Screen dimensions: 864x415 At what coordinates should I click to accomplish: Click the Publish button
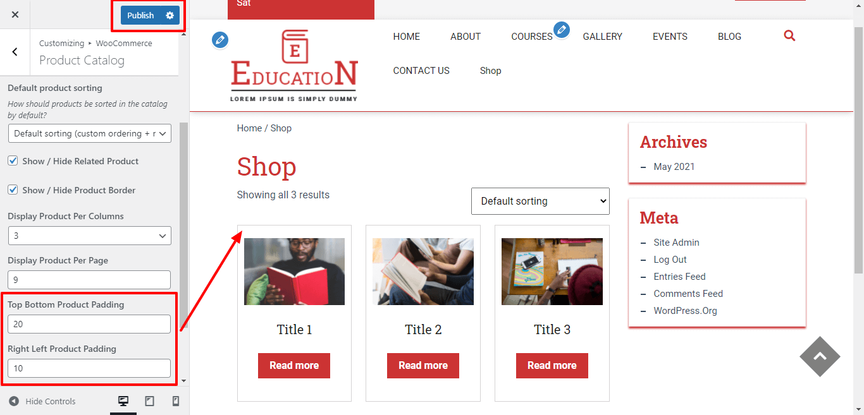[140, 15]
